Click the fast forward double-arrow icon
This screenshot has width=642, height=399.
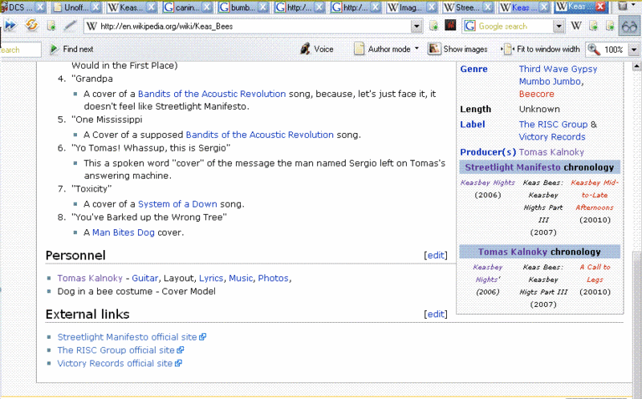pos(10,26)
